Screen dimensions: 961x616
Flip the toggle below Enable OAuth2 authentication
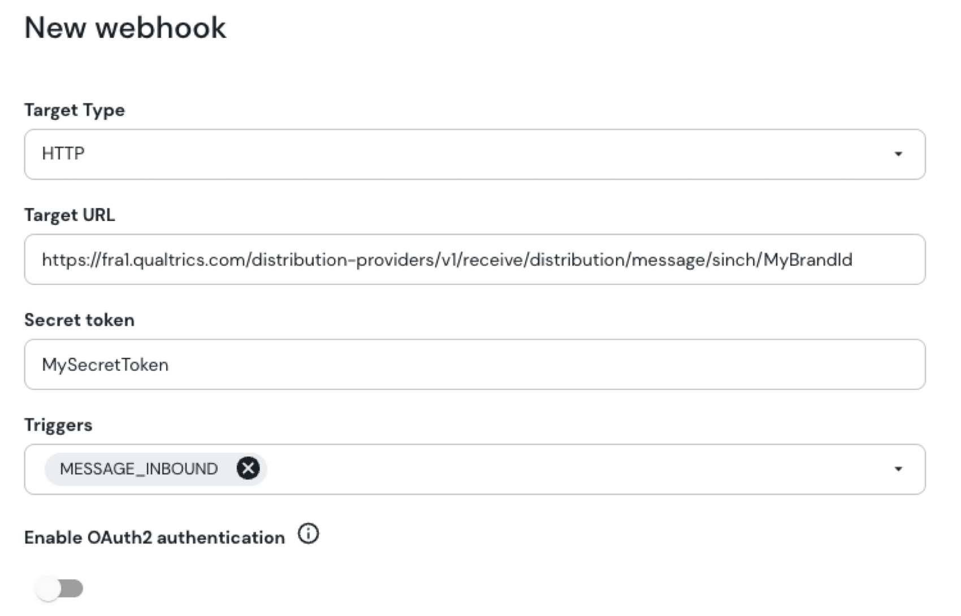pos(58,588)
